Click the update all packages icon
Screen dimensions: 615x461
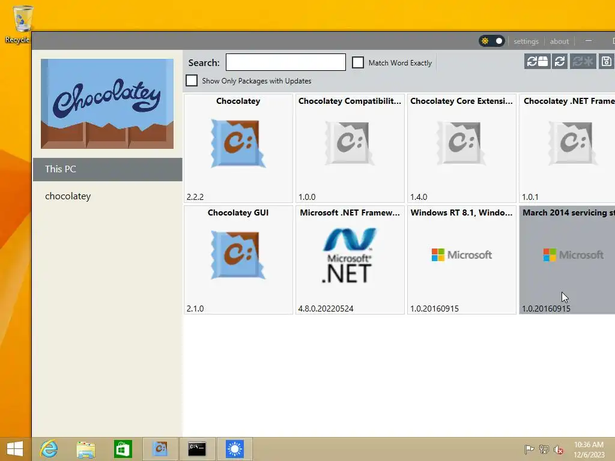coord(583,62)
